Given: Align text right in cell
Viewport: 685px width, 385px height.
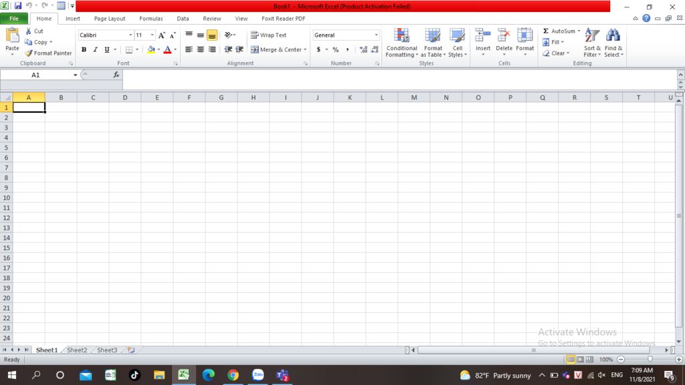Looking at the screenshot, I should coord(212,49).
